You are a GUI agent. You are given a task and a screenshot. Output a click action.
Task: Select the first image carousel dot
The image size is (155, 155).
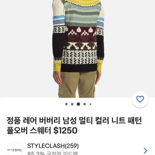click(x=66, y=104)
